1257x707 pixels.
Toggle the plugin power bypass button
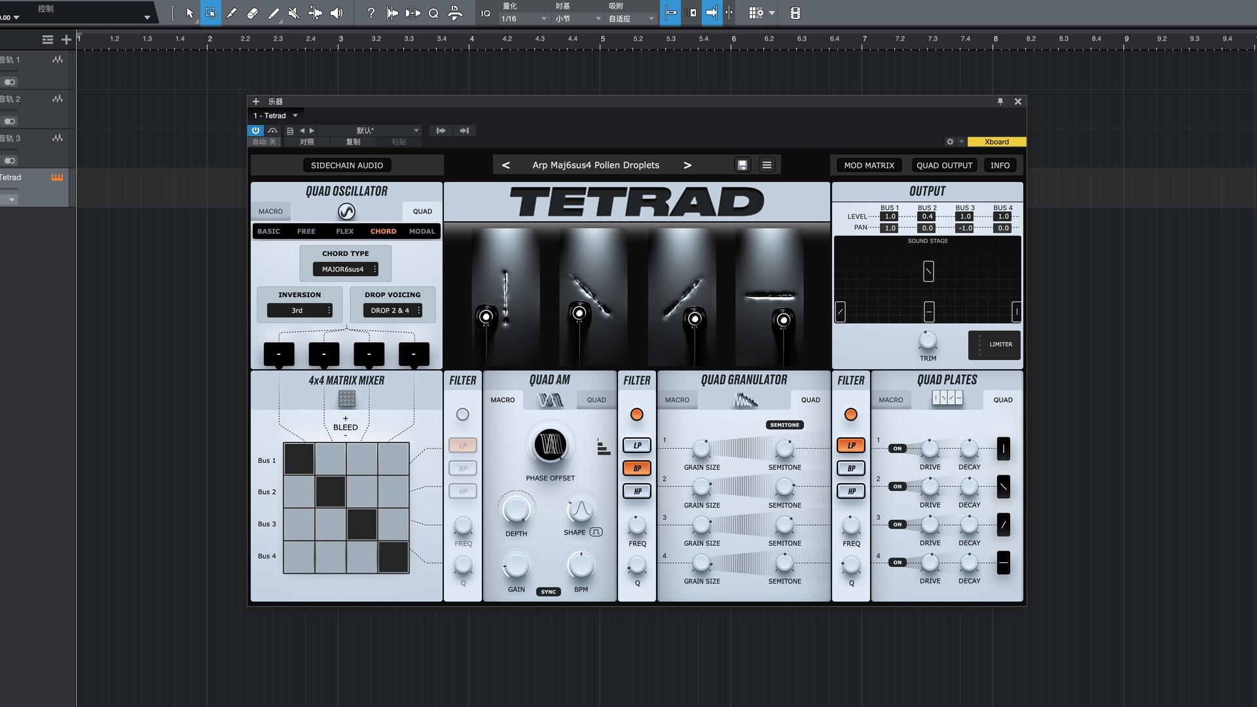(x=255, y=130)
